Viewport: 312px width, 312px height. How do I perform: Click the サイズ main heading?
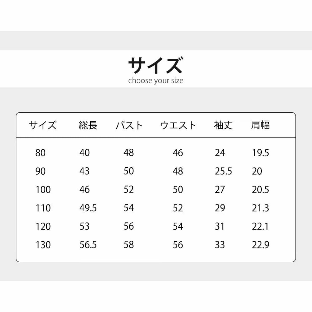[155, 65]
